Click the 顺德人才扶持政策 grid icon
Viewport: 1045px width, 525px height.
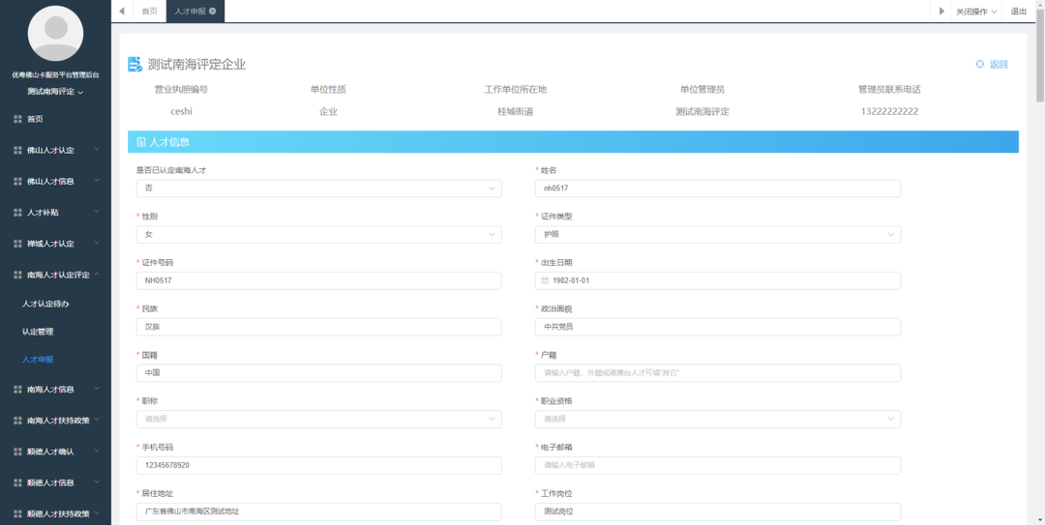pyautogui.click(x=18, y=514)
